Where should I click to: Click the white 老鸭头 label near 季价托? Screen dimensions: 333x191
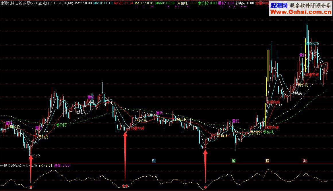pyautogui.click(x=80, y=112)
